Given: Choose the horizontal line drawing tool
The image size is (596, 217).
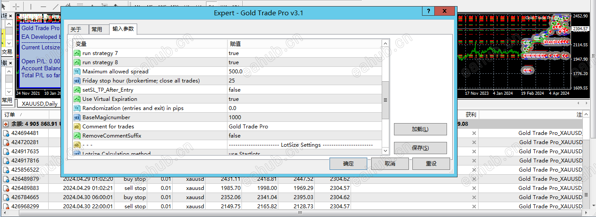Looking at the screenshot, I should pyautogui.click(x=43, y=7).
